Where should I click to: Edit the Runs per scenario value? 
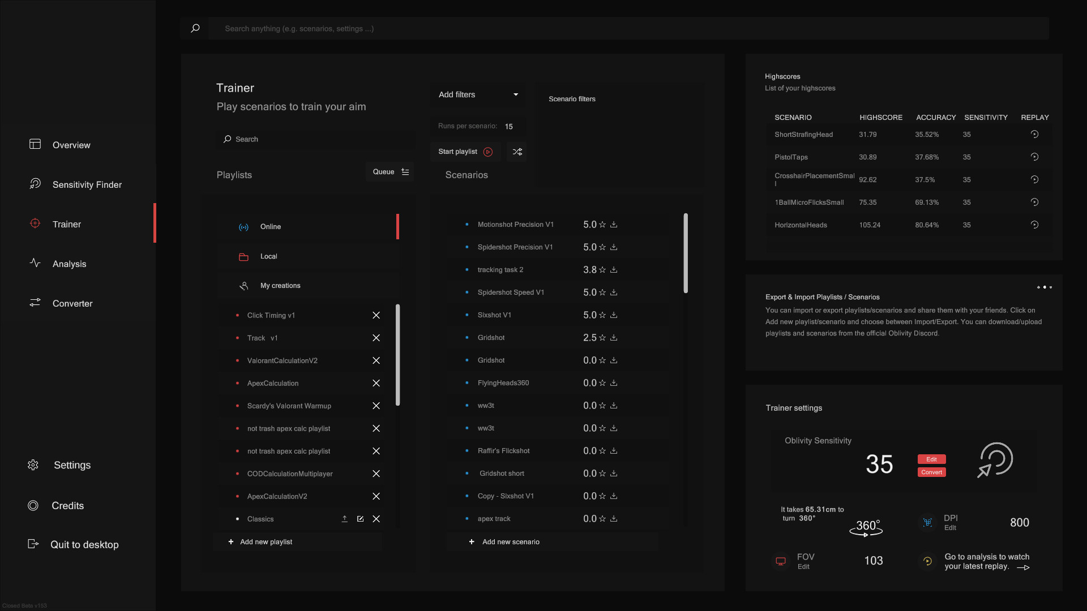tap(508, 126)
